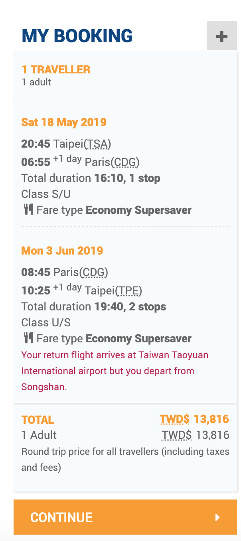
Task: Click the Sat 18 May 2019 date
Action: point(64,122)
